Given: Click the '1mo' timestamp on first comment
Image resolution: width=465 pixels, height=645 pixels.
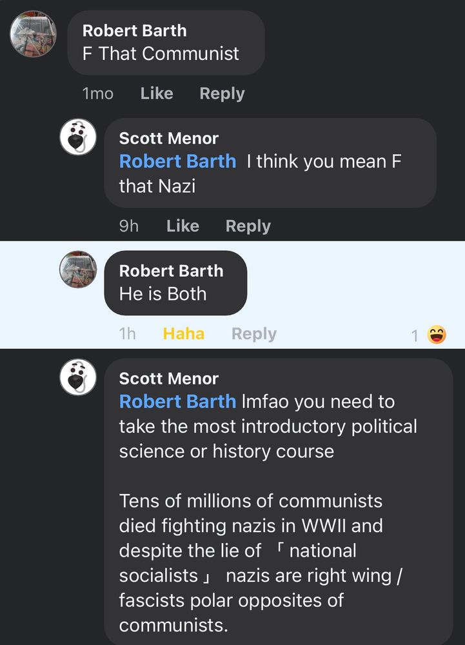Looking at the screenshot, I should coord(97,93).
